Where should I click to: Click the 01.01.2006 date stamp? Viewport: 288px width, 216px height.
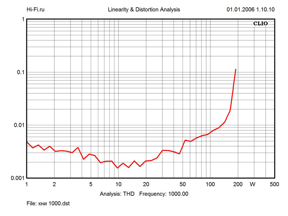pos(240,10)
